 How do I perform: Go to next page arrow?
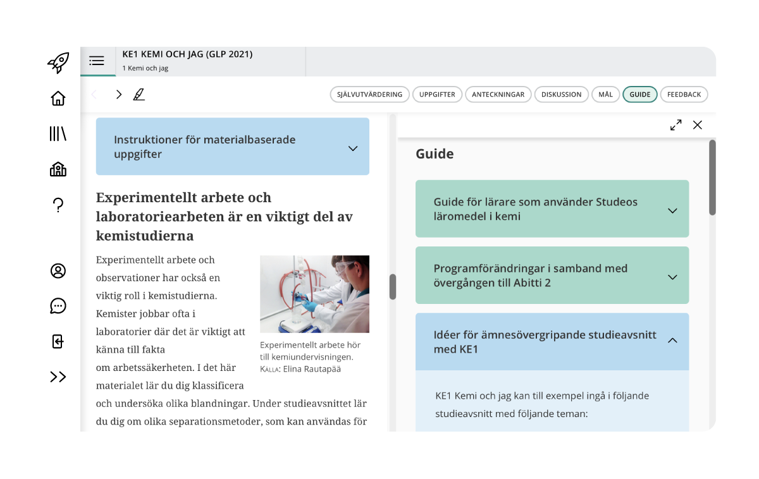coord(118,94)
